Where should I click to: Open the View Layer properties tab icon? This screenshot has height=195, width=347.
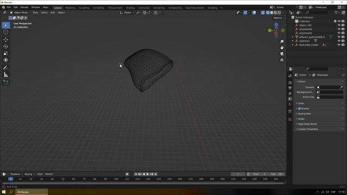(x=290, y=93)
